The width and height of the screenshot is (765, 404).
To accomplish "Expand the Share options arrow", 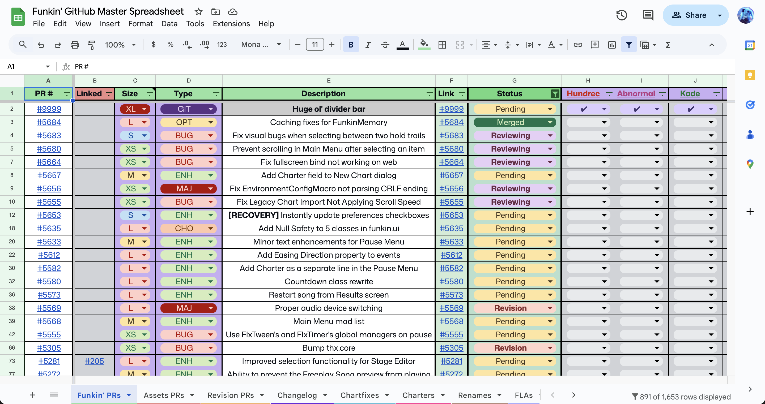I will click(x=719, y=15).
